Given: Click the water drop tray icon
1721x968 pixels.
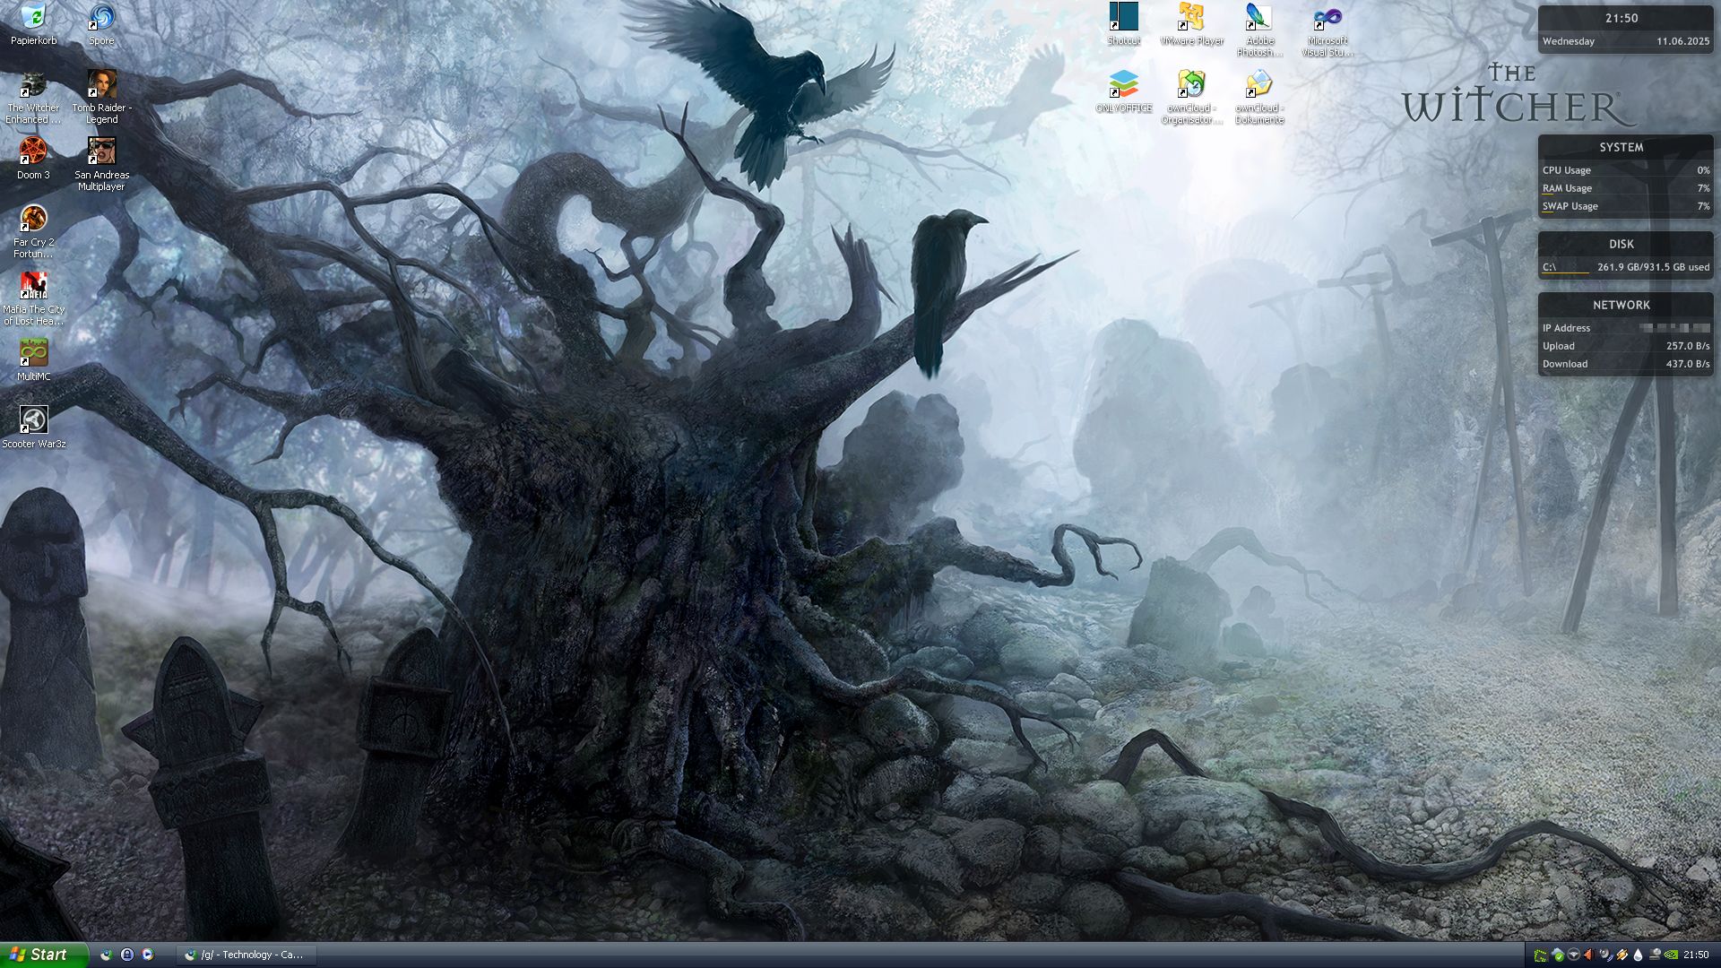Looking at the screenshot, I should tap(1638, 955).
